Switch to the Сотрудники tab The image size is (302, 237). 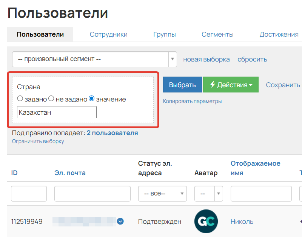(x=108, y=34)
